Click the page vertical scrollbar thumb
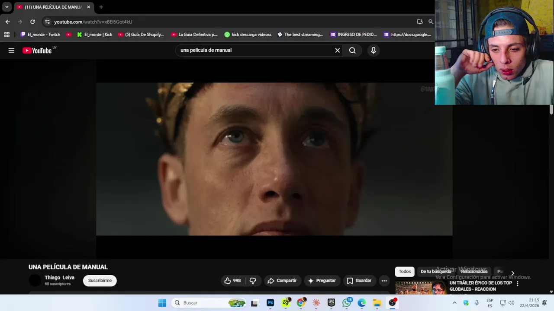The width and height of the screenshot is (554, 311). tap(551, 109)
